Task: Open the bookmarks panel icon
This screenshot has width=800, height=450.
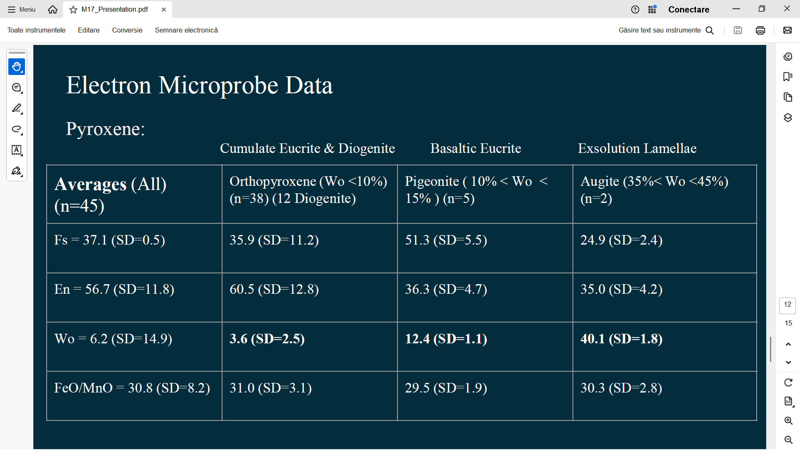Action: click(787, 77)
